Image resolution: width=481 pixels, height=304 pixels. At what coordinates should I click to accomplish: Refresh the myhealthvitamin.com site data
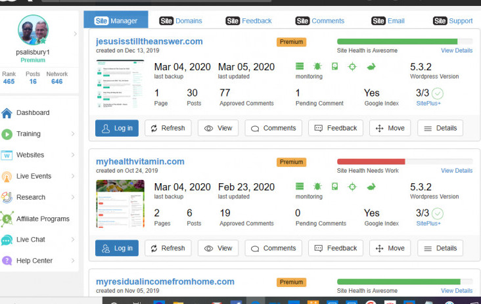[168, 248]
